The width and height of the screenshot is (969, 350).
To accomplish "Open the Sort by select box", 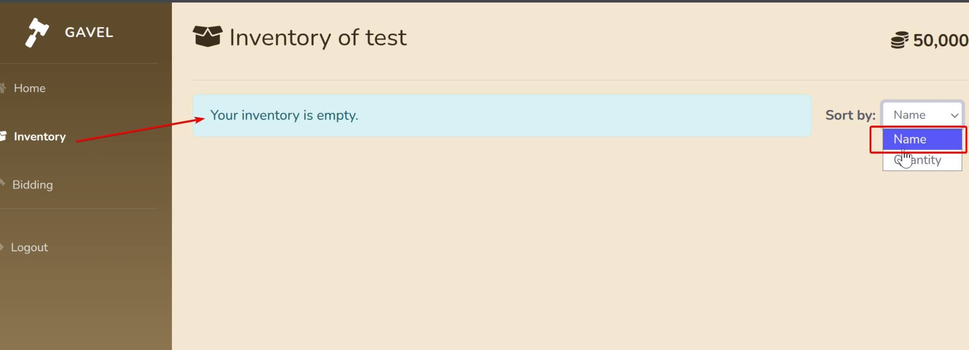I will (x=916, y=115).
